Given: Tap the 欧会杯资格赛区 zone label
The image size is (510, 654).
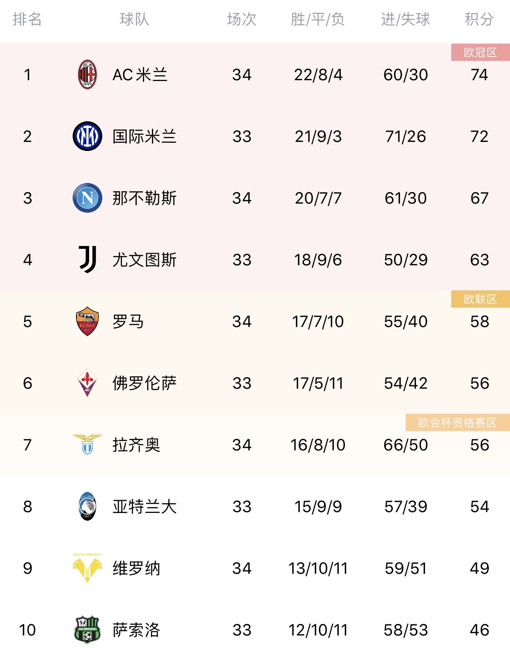Looking at the screenshot, I should pyautogui.click(x=458, y=422).
